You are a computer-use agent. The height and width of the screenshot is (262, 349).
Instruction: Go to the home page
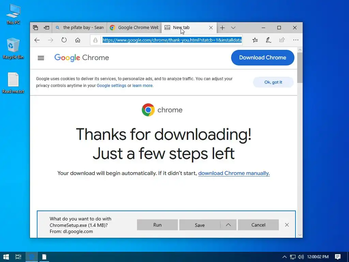pyautogui.click(x=78, y=40)
